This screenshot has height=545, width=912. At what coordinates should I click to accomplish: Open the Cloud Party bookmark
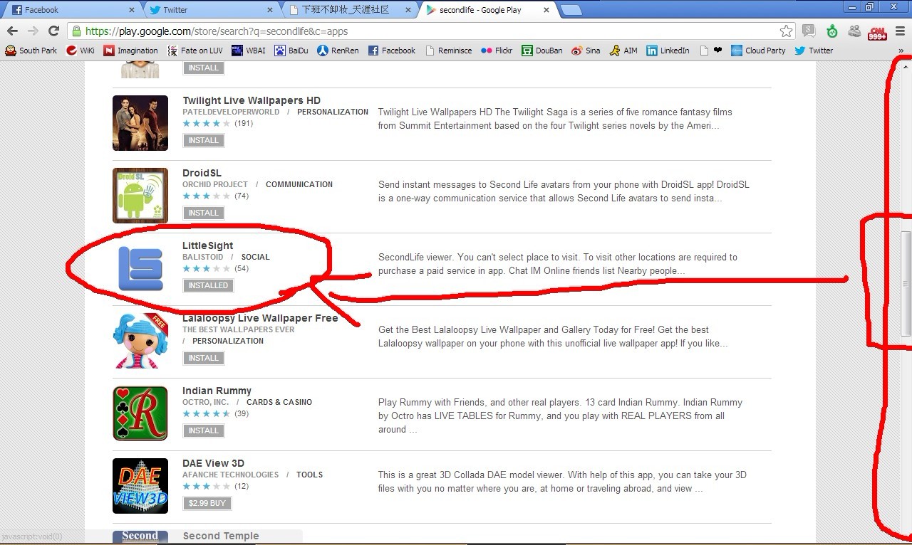tap(759, 51)
